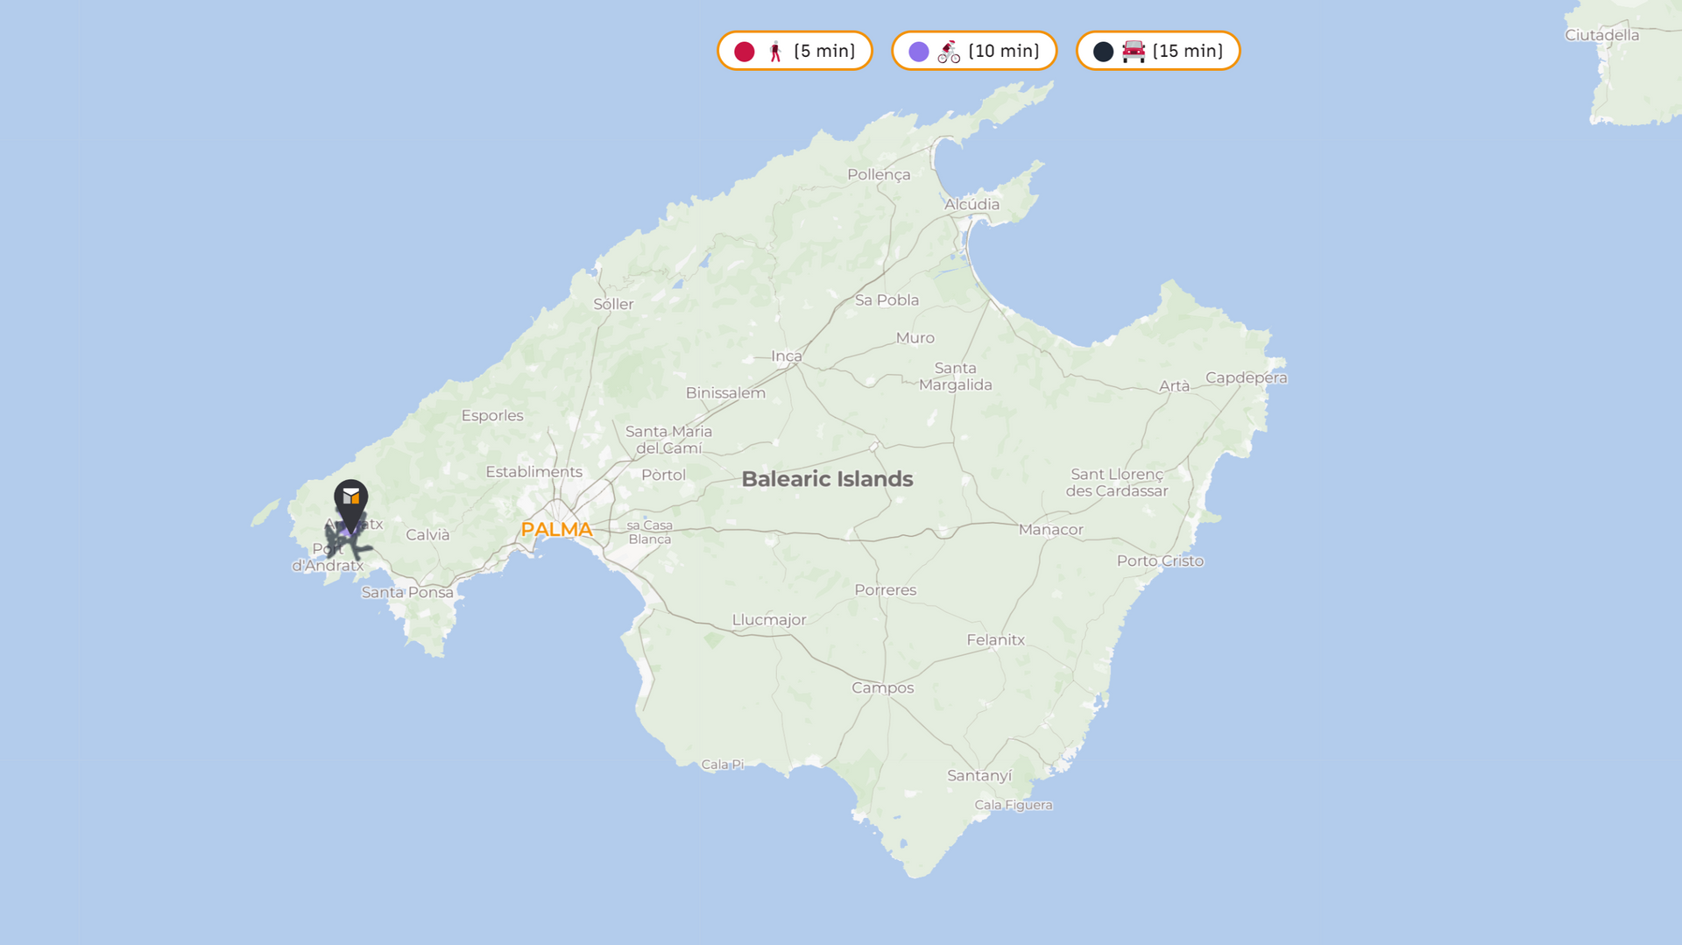Toggle the 5 min walking label
The height and width of the screenshot is (945, 1682).
point(824,52)
